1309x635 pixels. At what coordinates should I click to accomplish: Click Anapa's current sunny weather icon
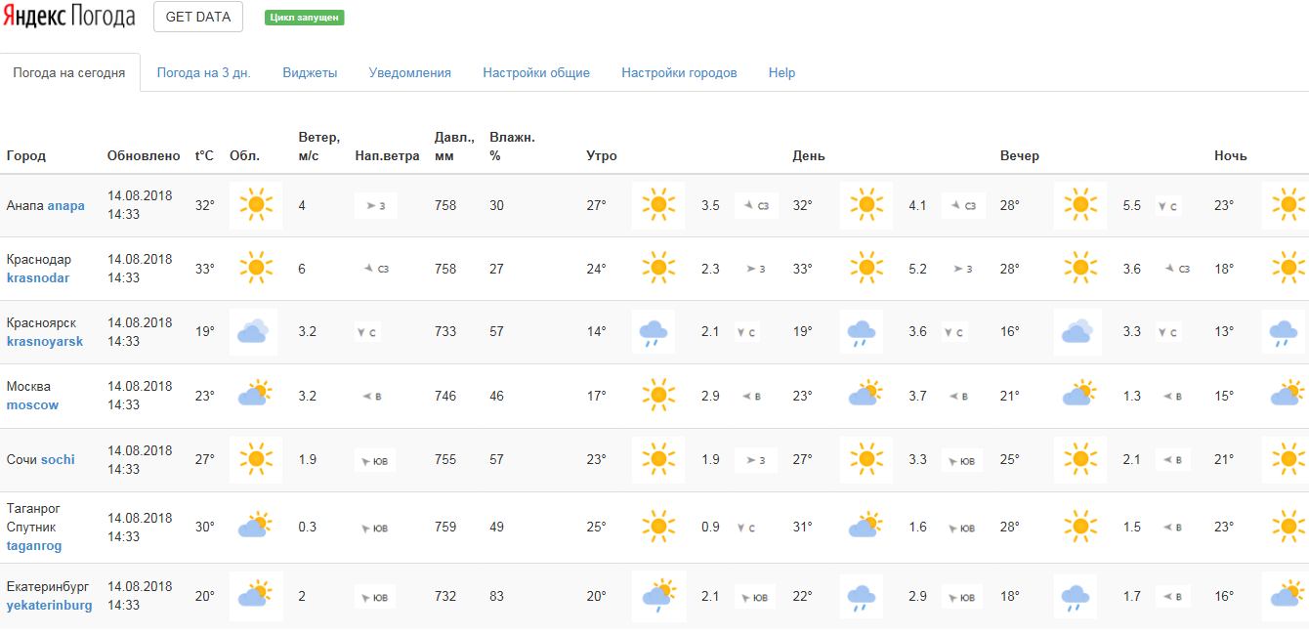coord(256,205)
